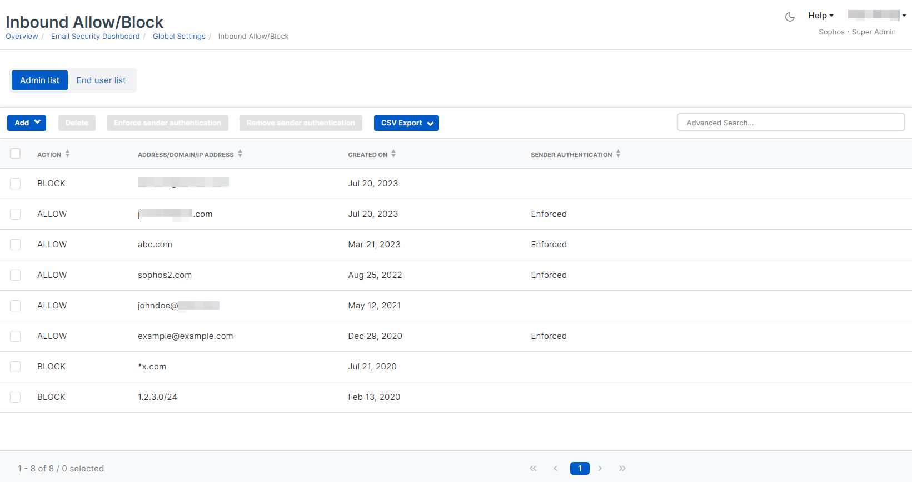This screenshot has width=912, height=482.
Task: Go to first page of results
Action: coord(533,469)
